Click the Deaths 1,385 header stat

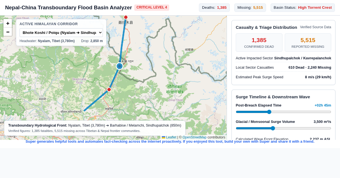(214, 8)
